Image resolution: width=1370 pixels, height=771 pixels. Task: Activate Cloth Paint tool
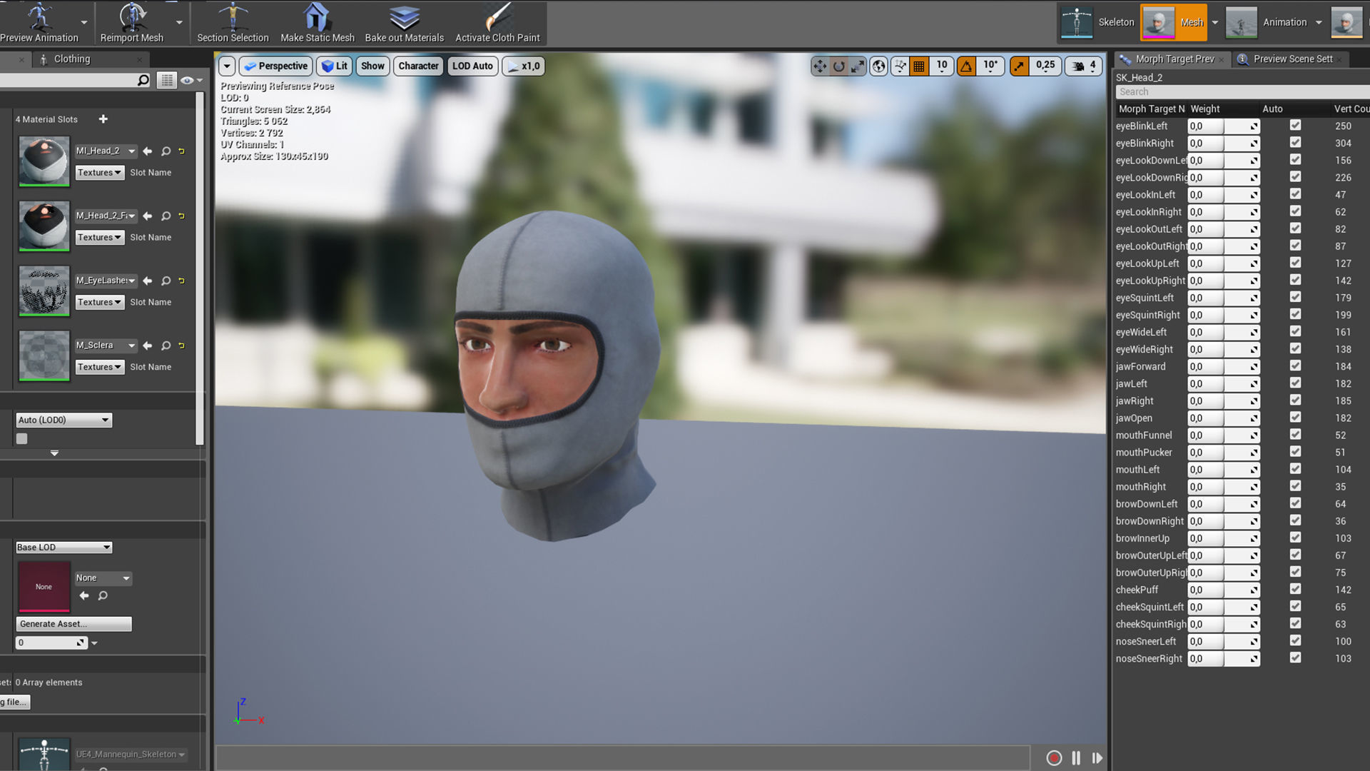point(497,22)
